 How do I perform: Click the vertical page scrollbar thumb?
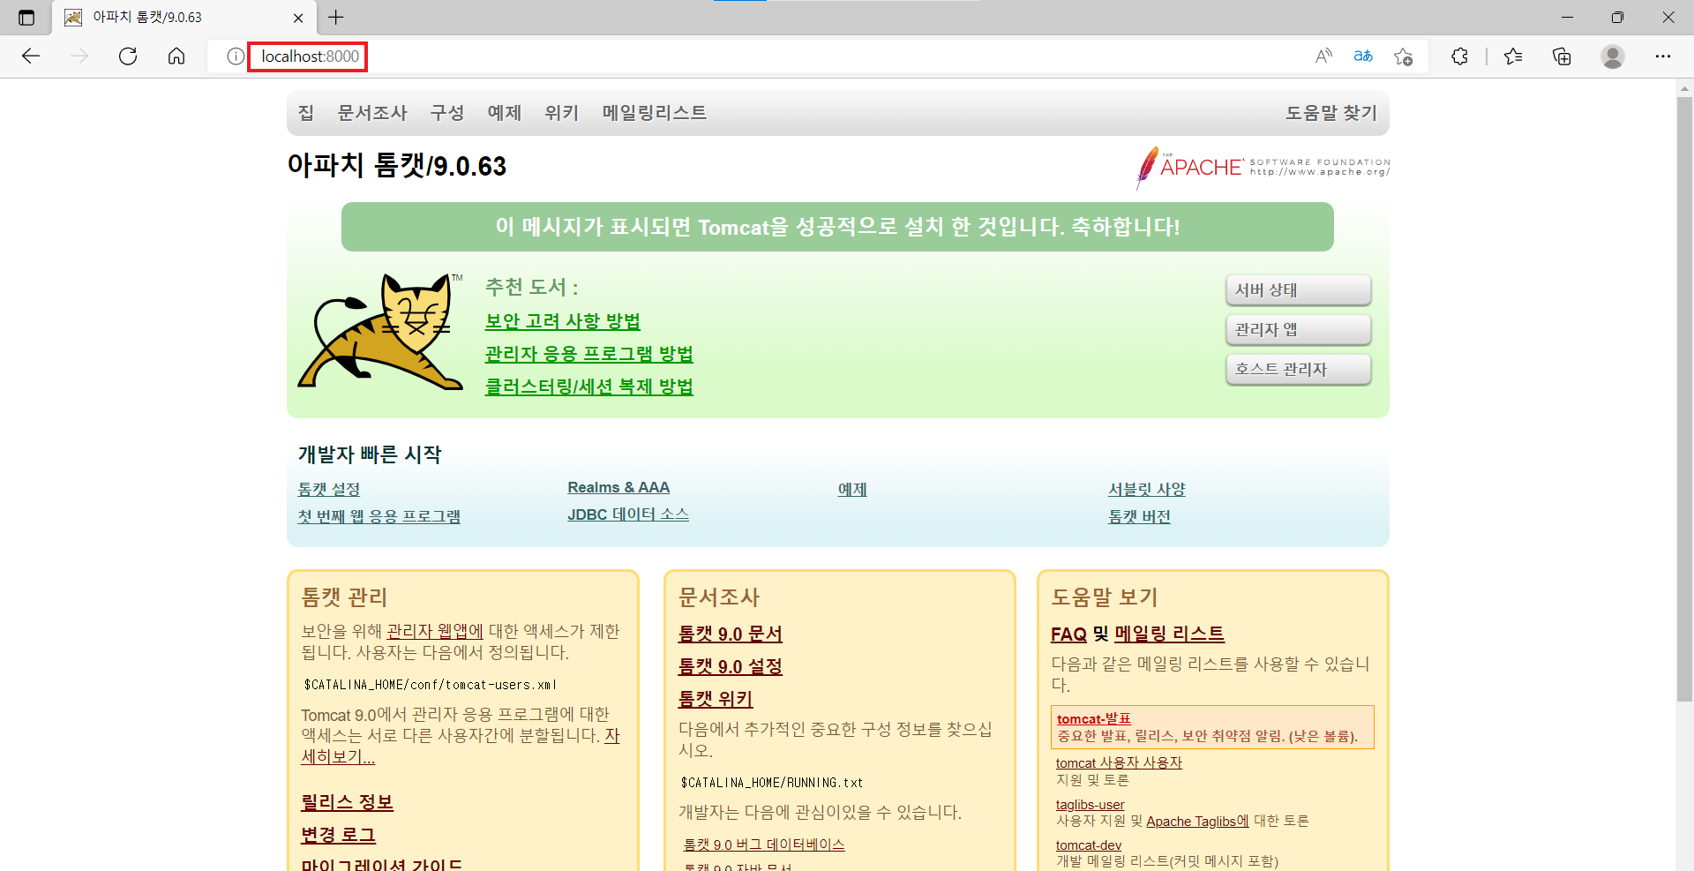(1684, 399)
